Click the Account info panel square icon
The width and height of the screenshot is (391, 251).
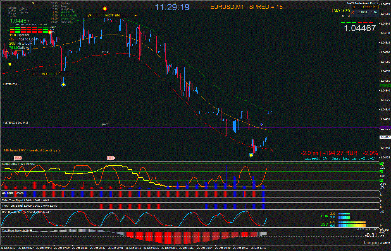32,74
